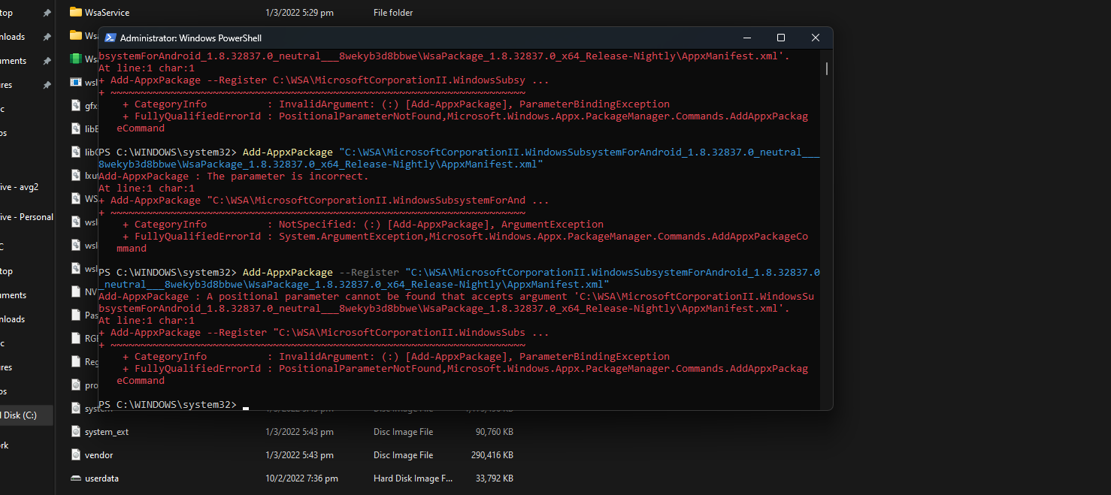1111x495 pixels.
Task: Click the 'System.ArgumentException' error ID line
Action: point(465,237)
